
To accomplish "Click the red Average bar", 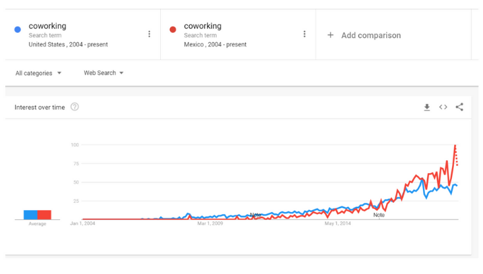I will (44, 215).
